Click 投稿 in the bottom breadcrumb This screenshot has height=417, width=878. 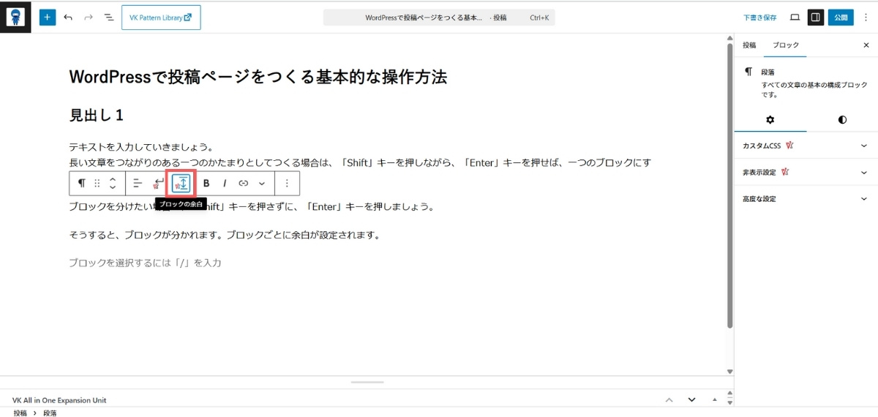(x=20, y=413)
